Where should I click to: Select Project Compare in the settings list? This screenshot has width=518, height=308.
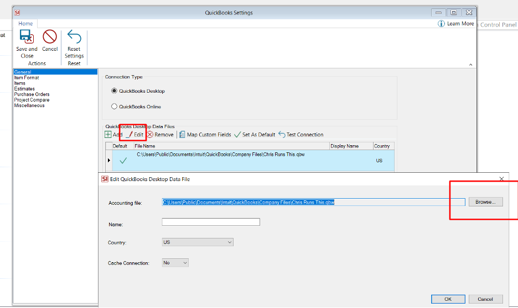(x=32, y=100)
